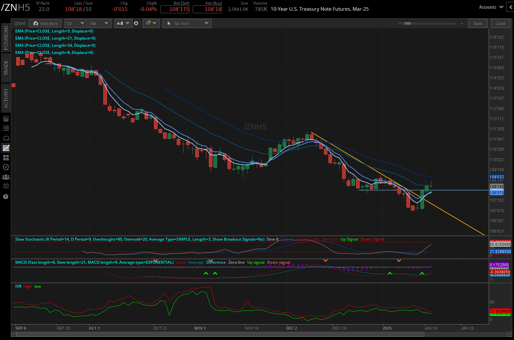Click the 108'070 price axis label
The image size is (514, 340).
(x=497, y=193)
